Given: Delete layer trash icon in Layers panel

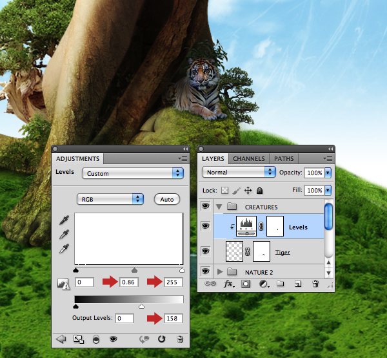Looking at the screenshot, I should tap(315, 284).
